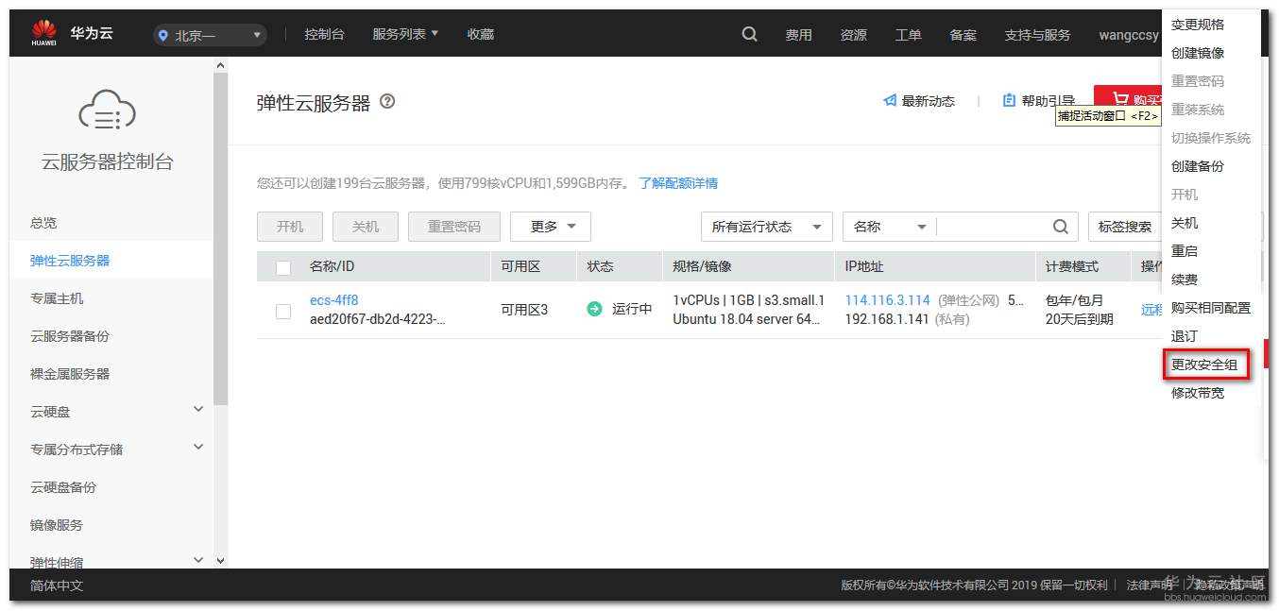Open 支持与服务 in the top navigation
The height and width of the screenshot is (611, 1279).
1037,35
